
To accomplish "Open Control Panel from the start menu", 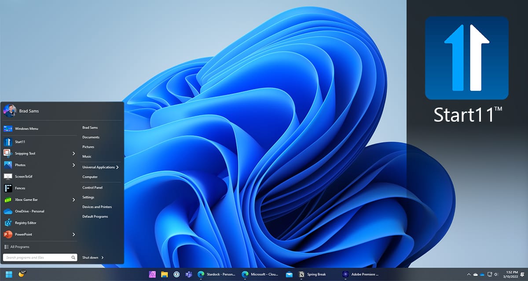I will (x=92, y=187).
